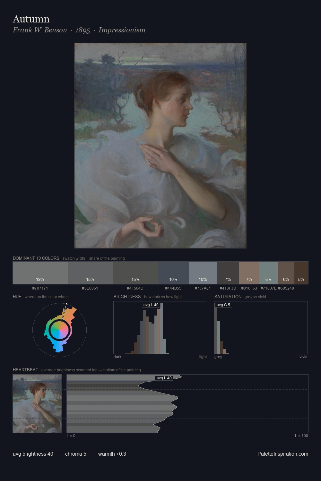This screenshot has width=321, height=481.
Task: Click 'swatch width = share of the painting' caption
Action: pos(94,258)
